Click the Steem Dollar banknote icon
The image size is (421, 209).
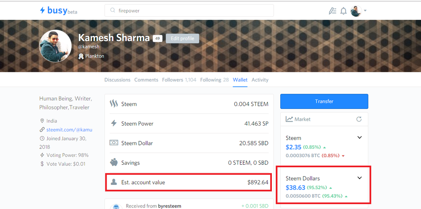(114, 143)
